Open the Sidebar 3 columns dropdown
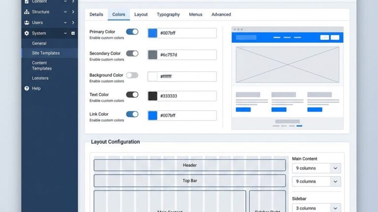This screenshot has height=212, width=378. (316, 208)
